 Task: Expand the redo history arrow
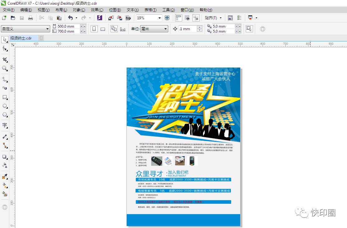pos(90,18)
